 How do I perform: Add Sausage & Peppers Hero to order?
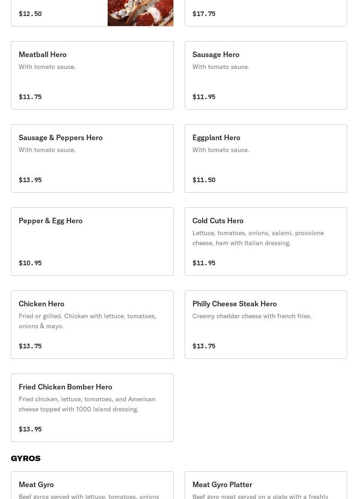pos(92,158)
